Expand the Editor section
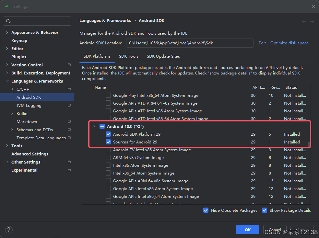 point(7,49)
